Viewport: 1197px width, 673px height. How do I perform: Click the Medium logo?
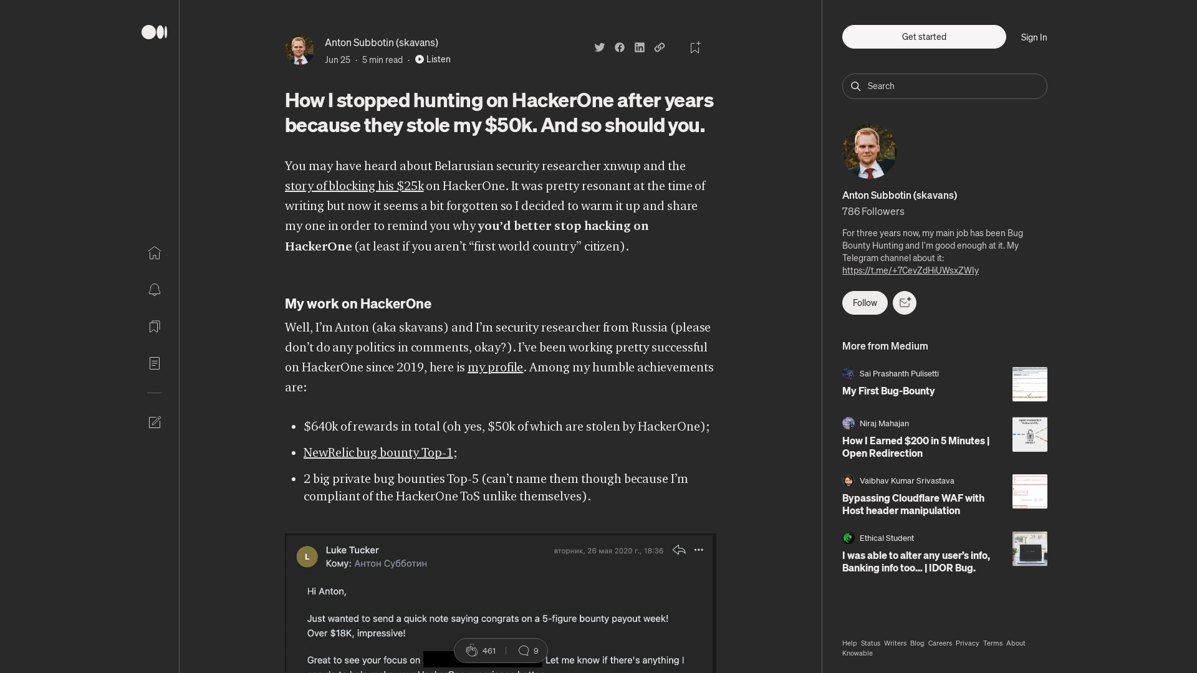(155, 32)
